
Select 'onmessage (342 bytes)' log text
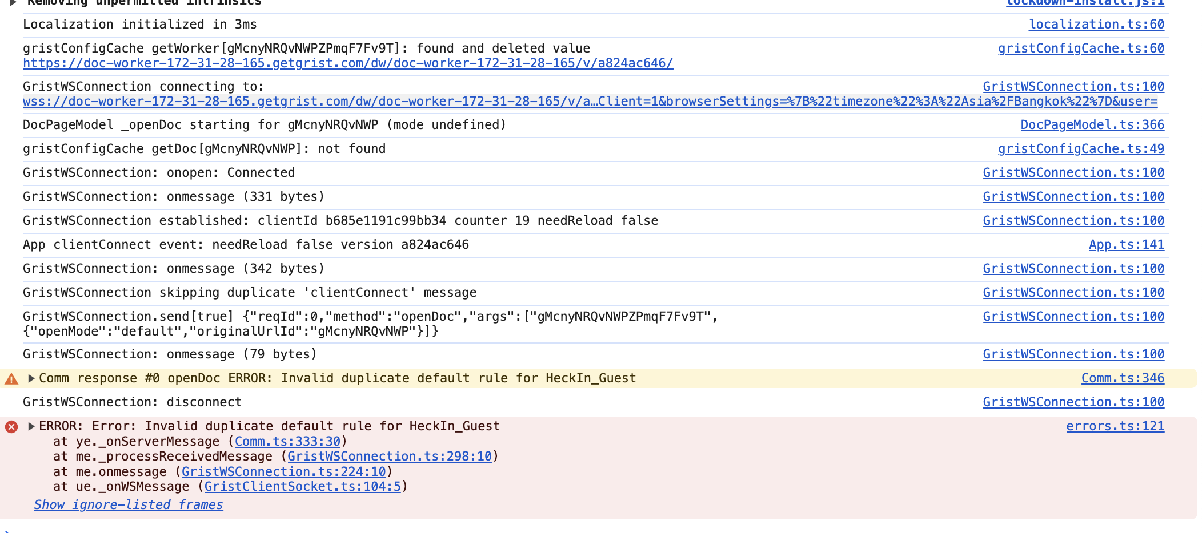(174, 269)
